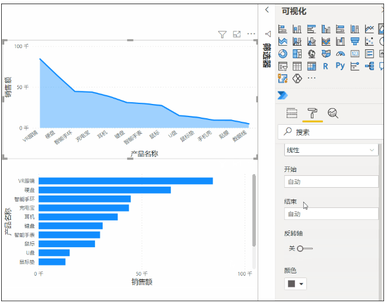Open focus mode for the area chart
This screenshot has height=303, width=387.
click(x=237, y=34)
